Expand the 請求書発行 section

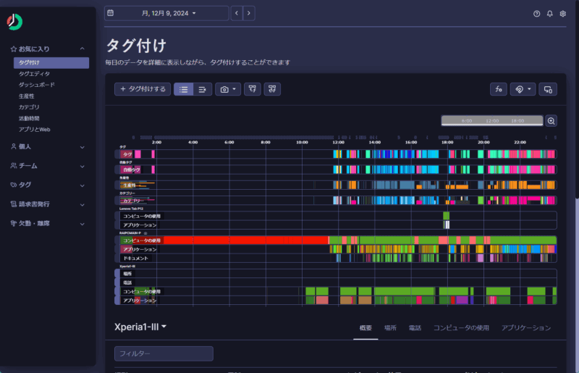[x=82, y=205]
